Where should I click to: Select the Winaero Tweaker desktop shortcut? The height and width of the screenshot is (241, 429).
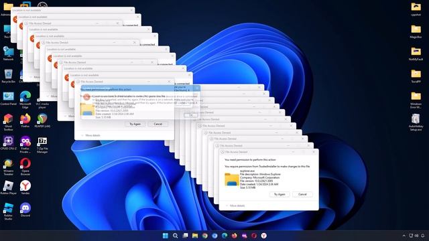point(8,167)
